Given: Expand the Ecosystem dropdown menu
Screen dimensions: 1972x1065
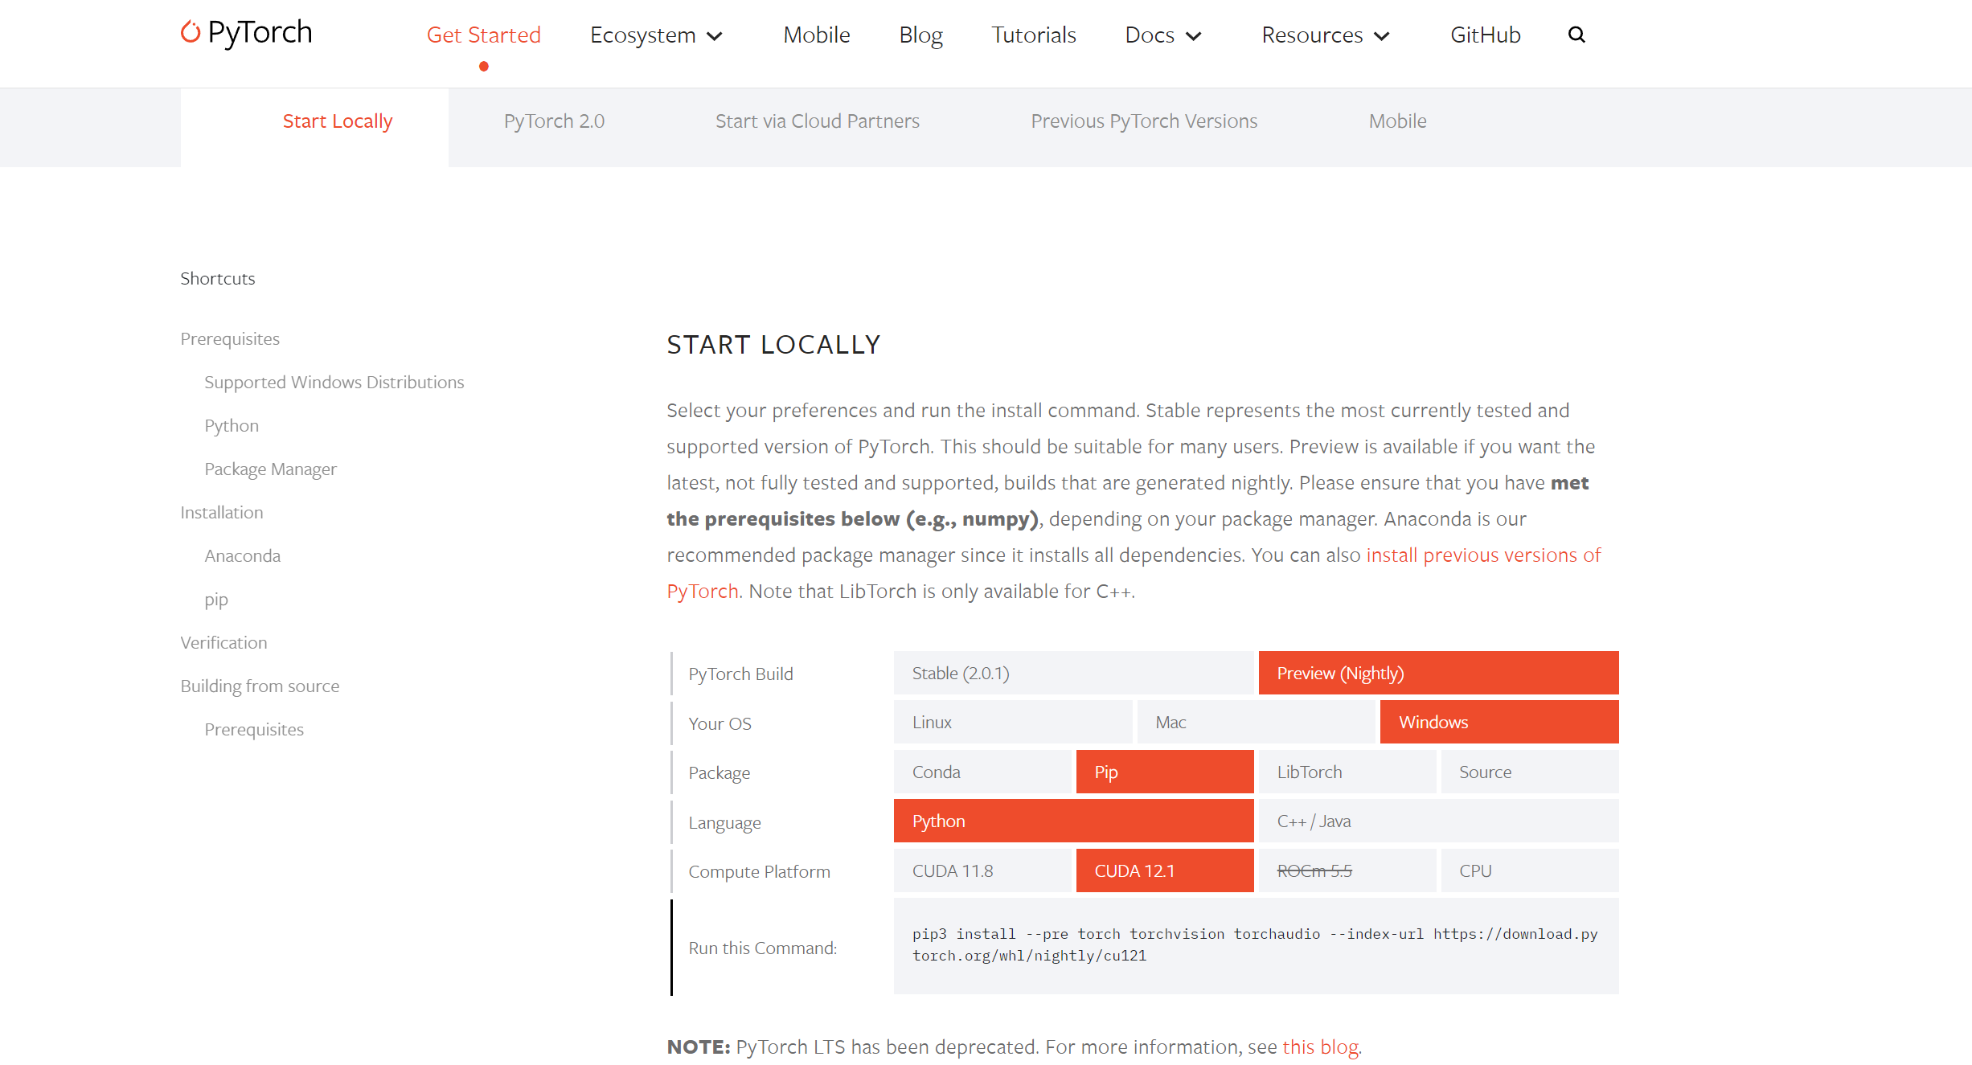Looking at the screenshot, I should pyautogui.click(x=656, y=35).
